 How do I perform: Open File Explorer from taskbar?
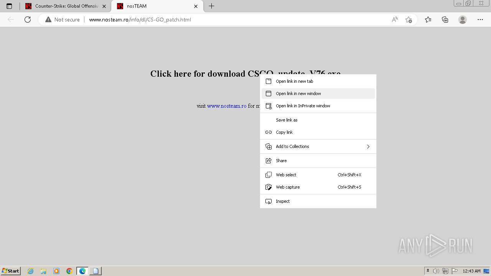click(43, 271)
